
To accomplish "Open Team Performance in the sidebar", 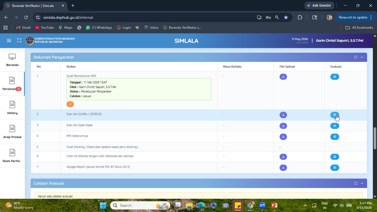I will (12, 156).
